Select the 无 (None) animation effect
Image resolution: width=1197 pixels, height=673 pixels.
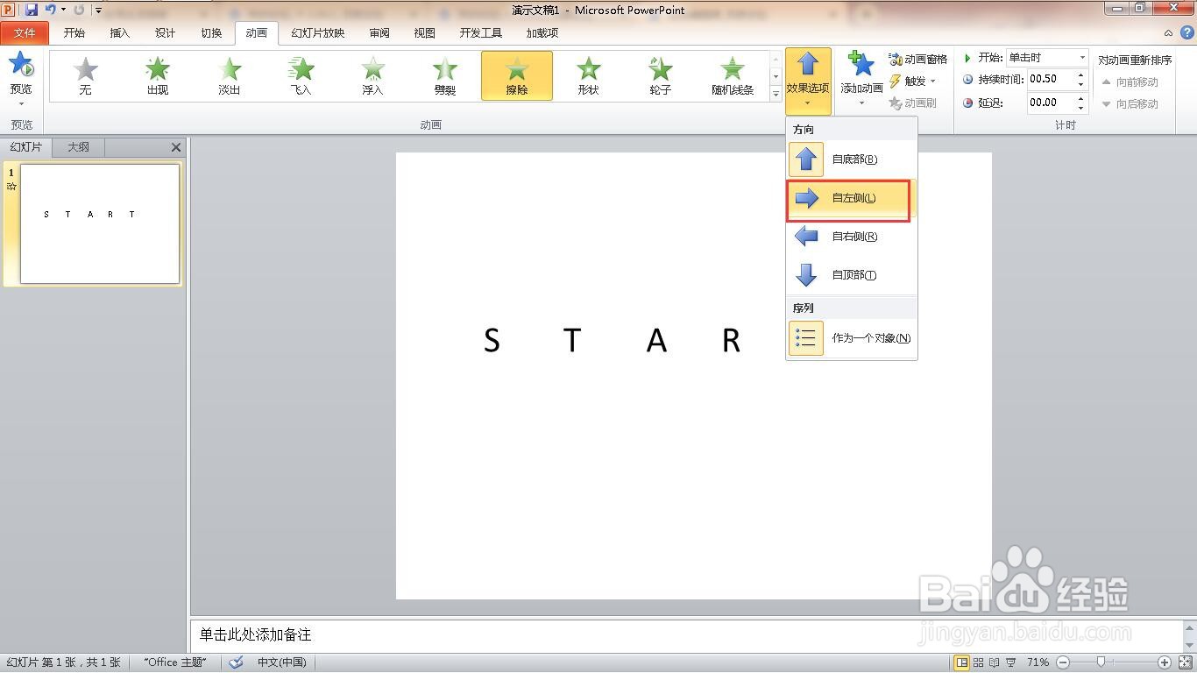[x=85, y=75]
